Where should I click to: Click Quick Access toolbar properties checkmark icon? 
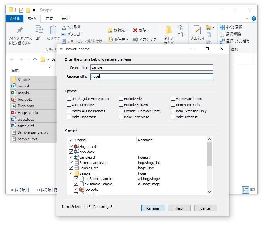(21, 10)
